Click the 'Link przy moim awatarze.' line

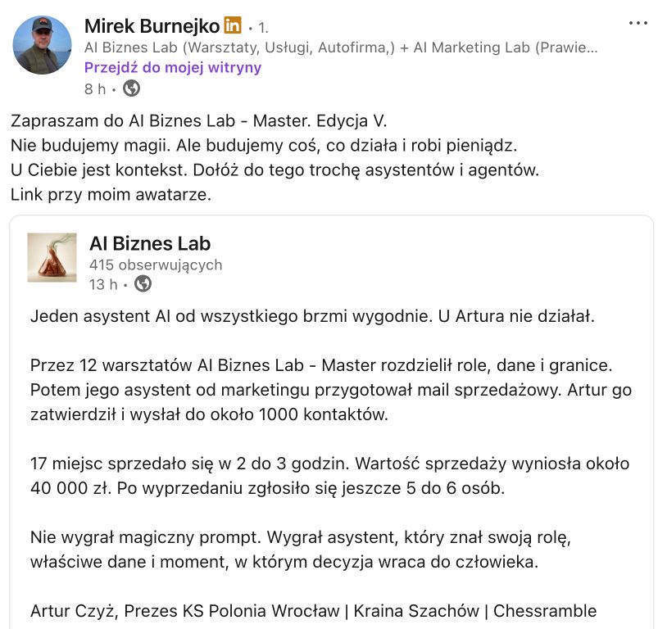tap(111, 195)
